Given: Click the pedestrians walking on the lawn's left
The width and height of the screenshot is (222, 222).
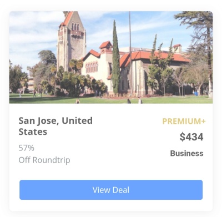Looking at the screenshot, I should click(x=35, y=93).
